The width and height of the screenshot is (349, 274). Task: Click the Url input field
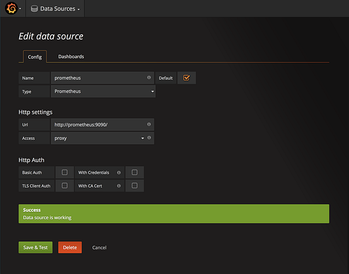[x=102, y=124]
